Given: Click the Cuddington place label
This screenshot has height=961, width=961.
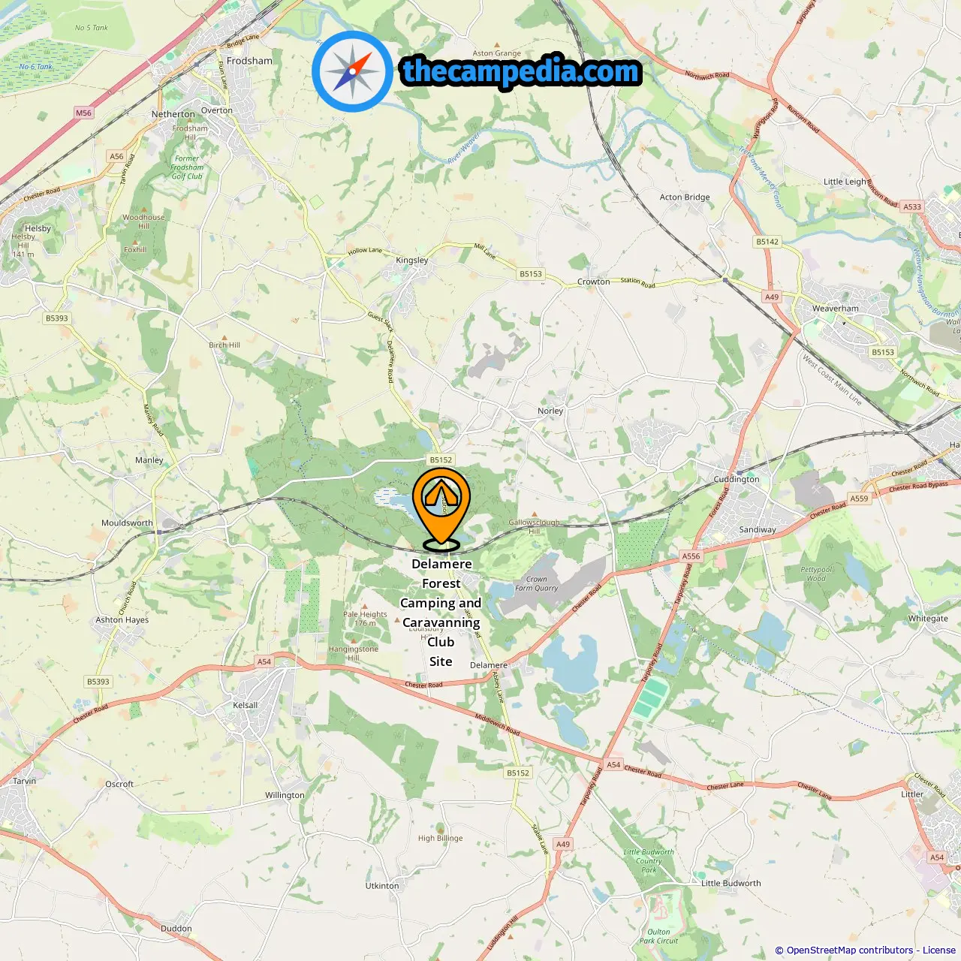Looking at the screenshot, I should tap(737, 479).
